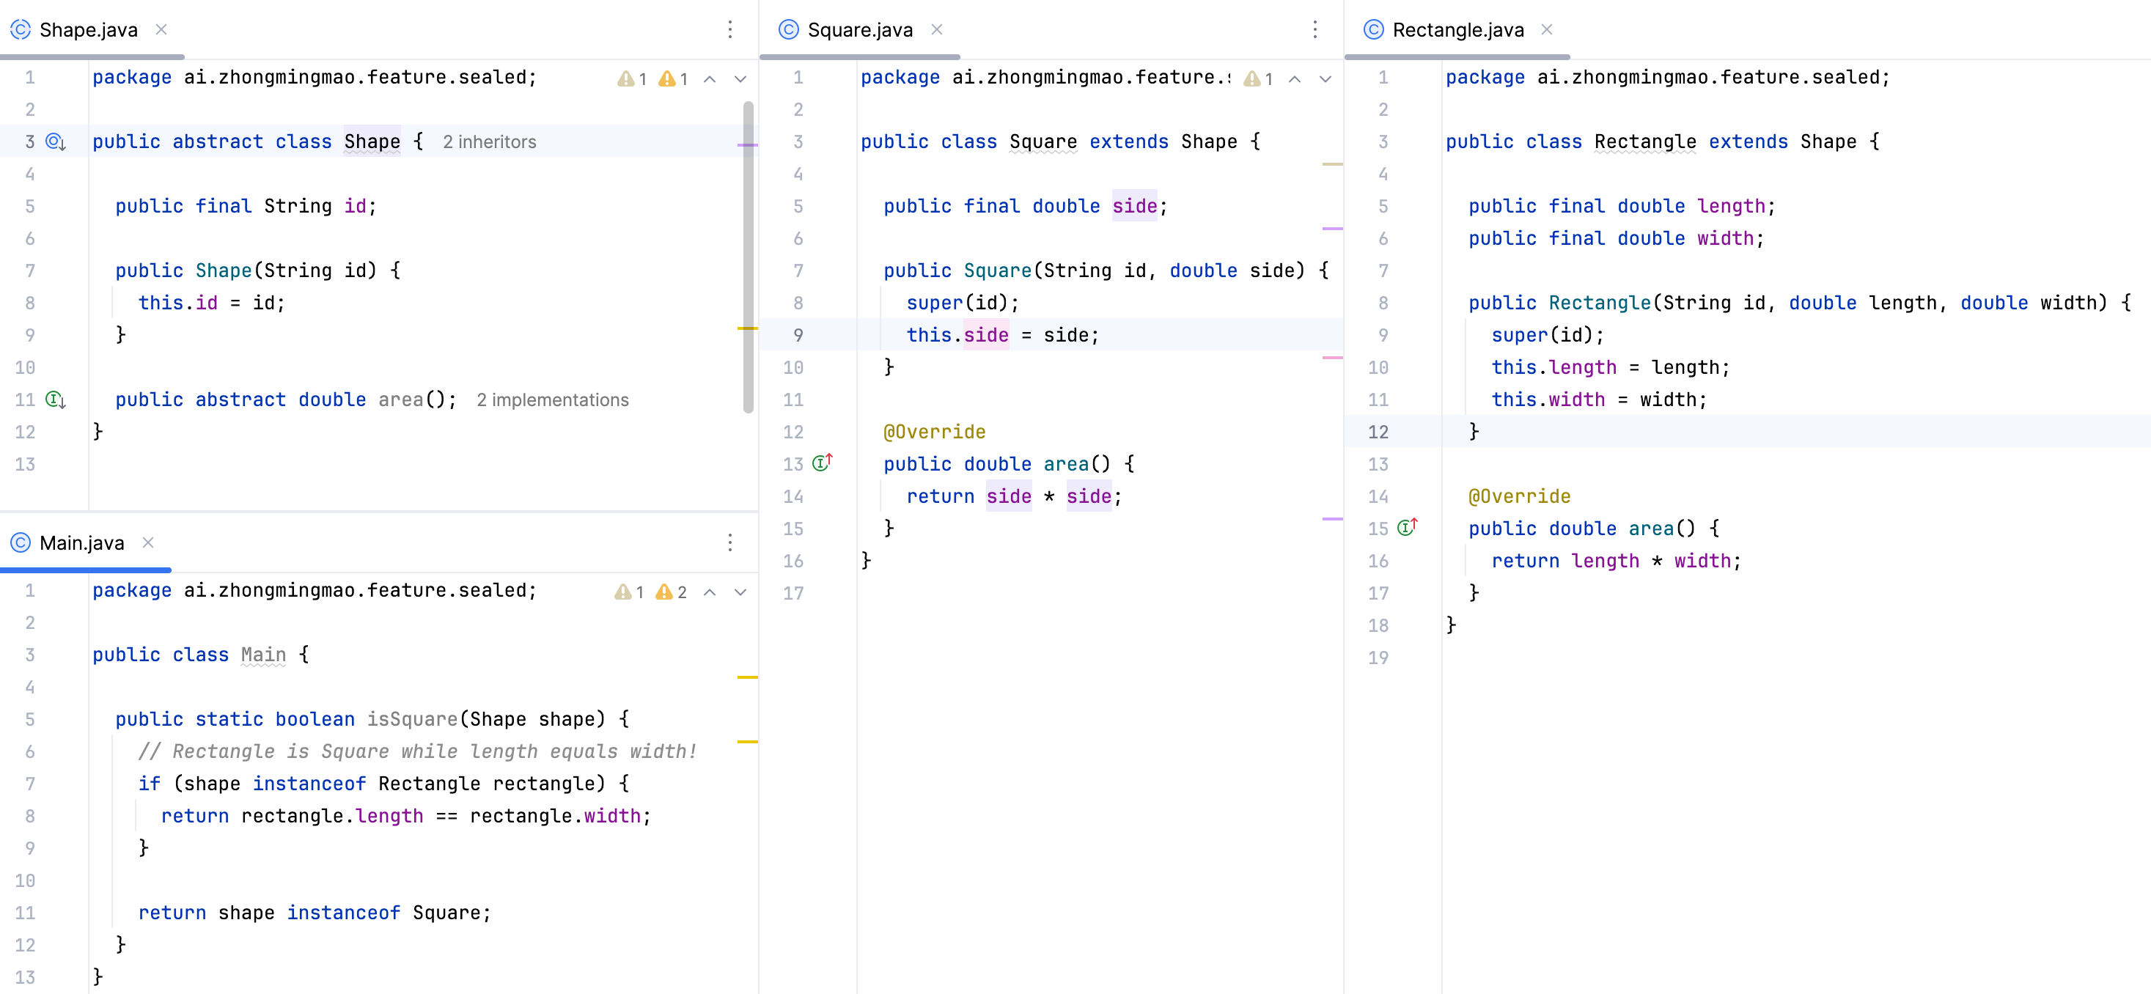The width and height of the screenshot is (2151, 994).
Task: Click the '2 implementations' inlay hint
Action: [552, 400]
